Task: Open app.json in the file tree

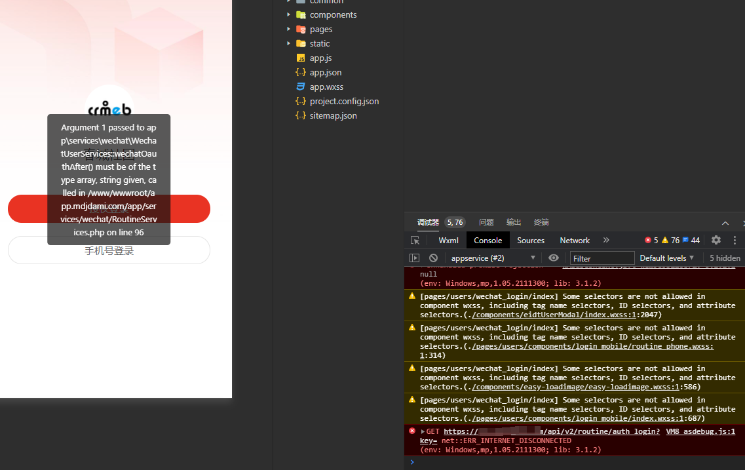Action: coord(326,72)
